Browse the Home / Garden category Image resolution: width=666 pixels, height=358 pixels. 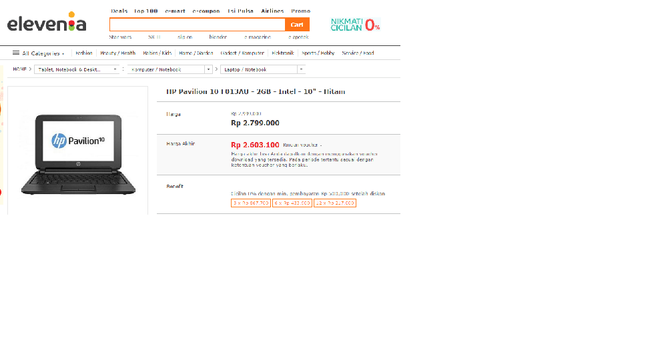(196, 53)
